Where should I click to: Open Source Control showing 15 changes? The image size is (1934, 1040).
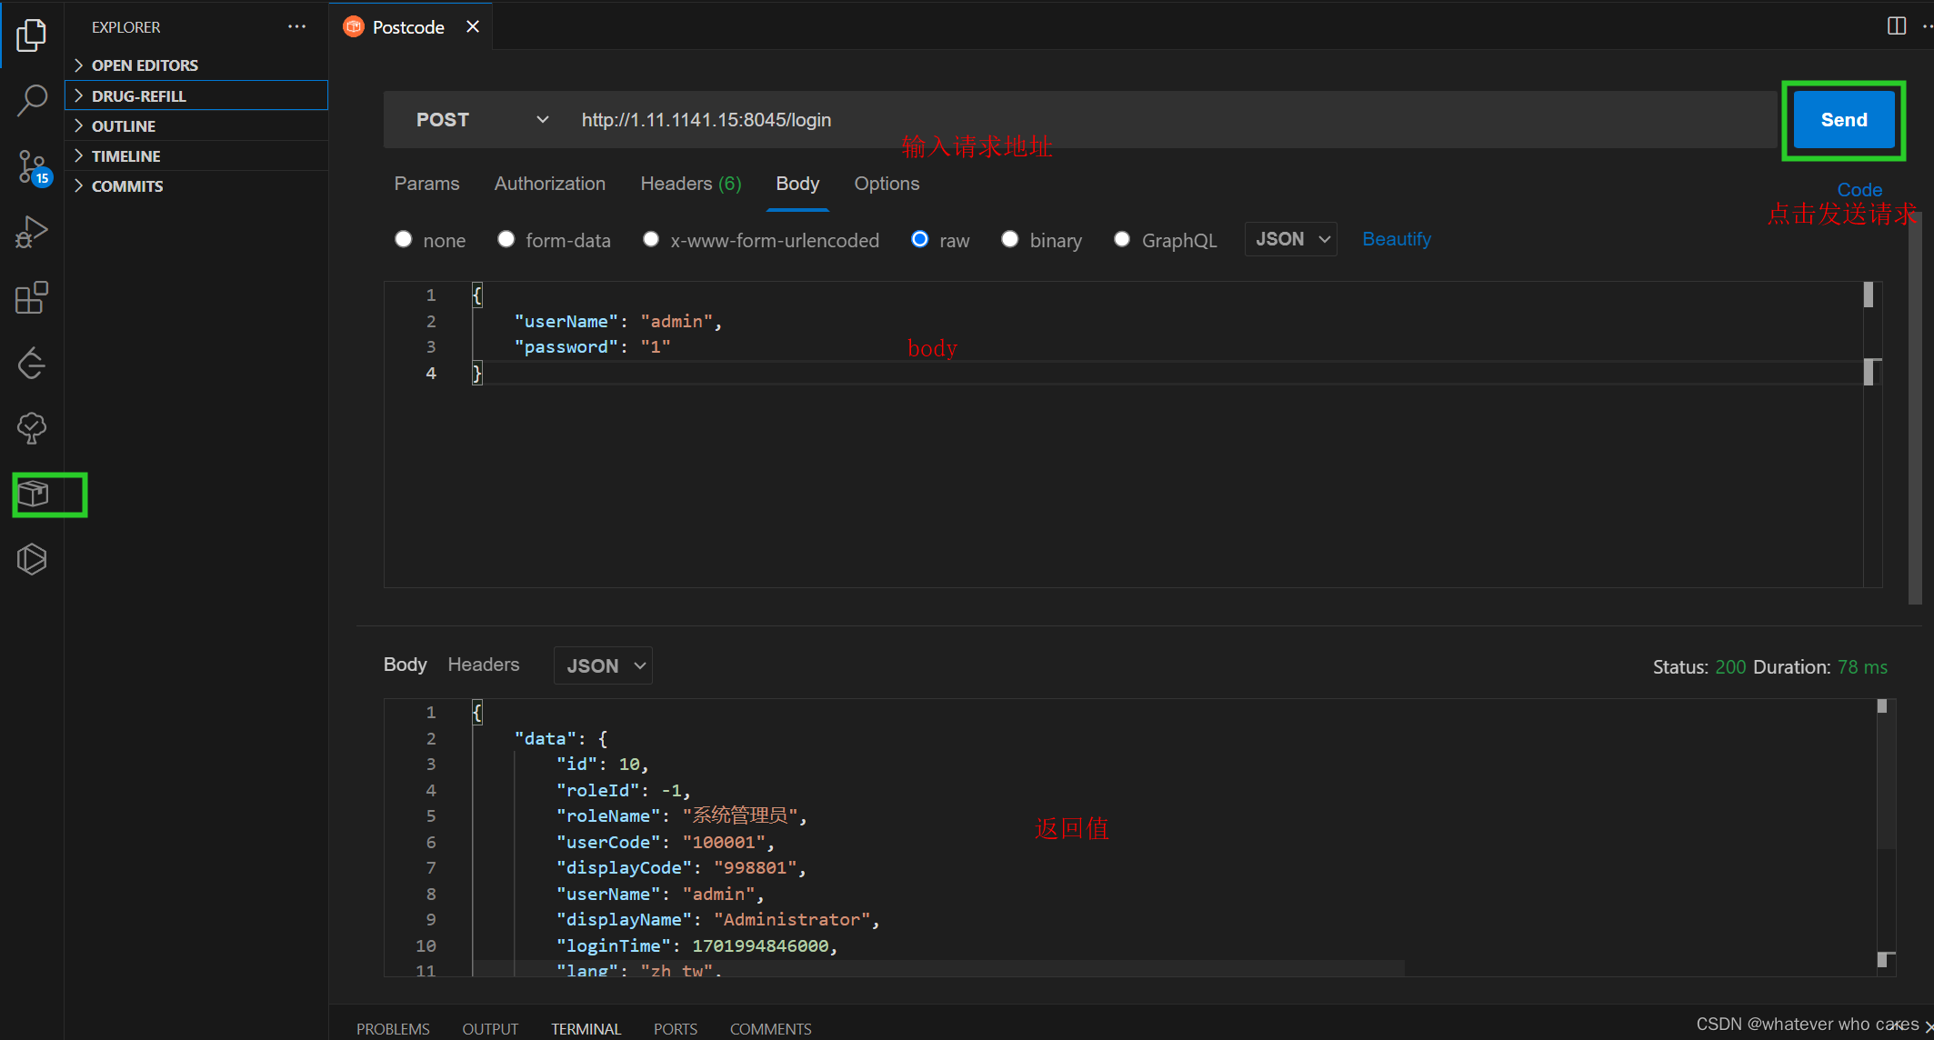coord(32,166)
